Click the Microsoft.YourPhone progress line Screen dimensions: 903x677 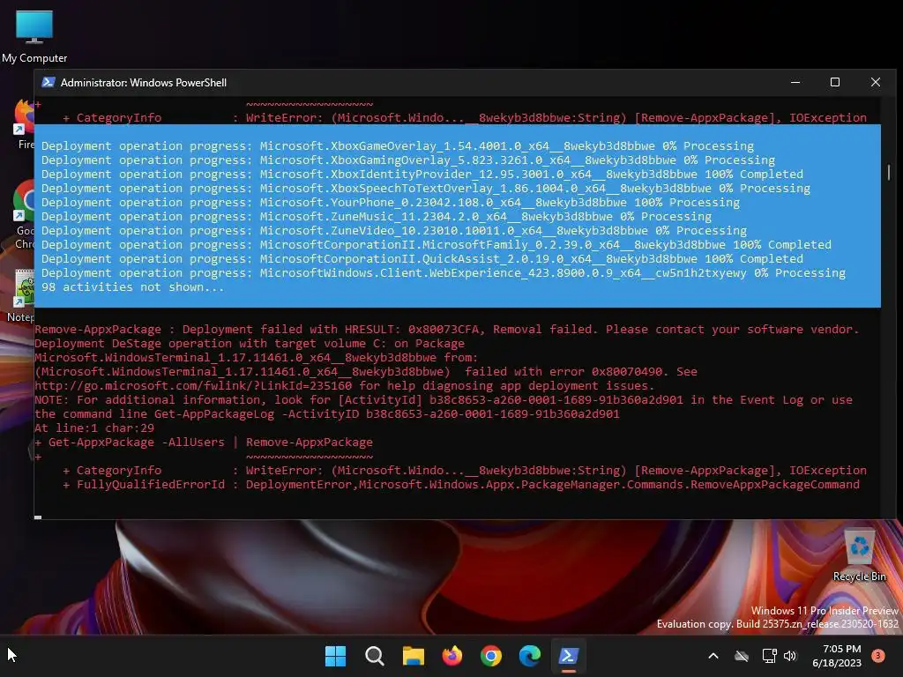[x=391, y=203]
